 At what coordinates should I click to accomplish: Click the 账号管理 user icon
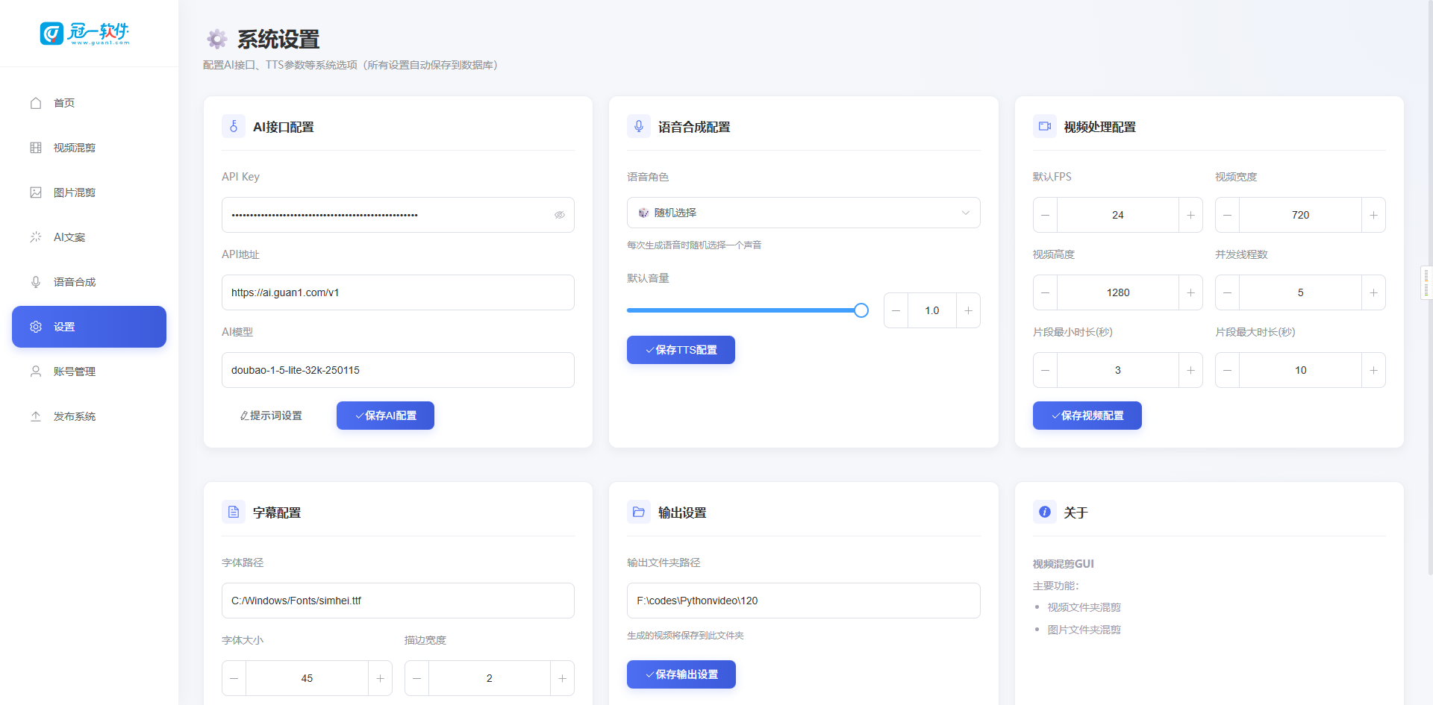36,372
